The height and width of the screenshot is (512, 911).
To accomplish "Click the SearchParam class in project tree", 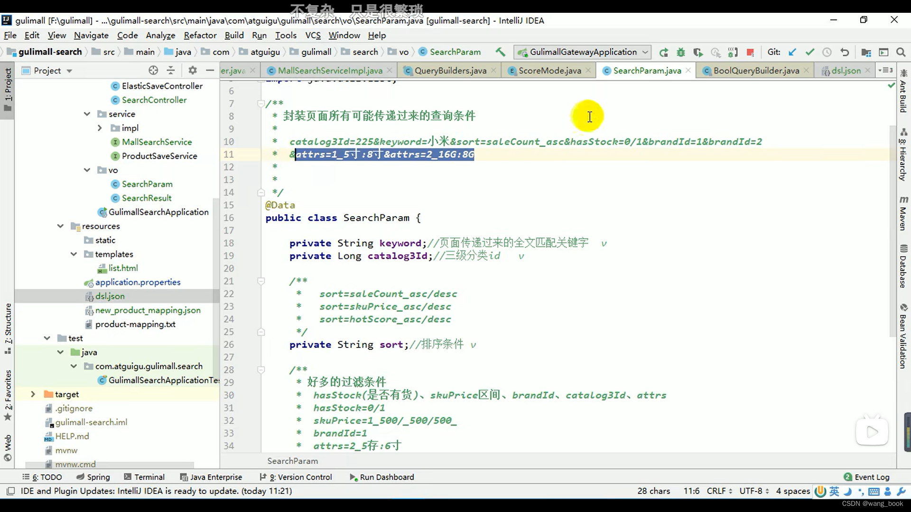I will 147,184.
